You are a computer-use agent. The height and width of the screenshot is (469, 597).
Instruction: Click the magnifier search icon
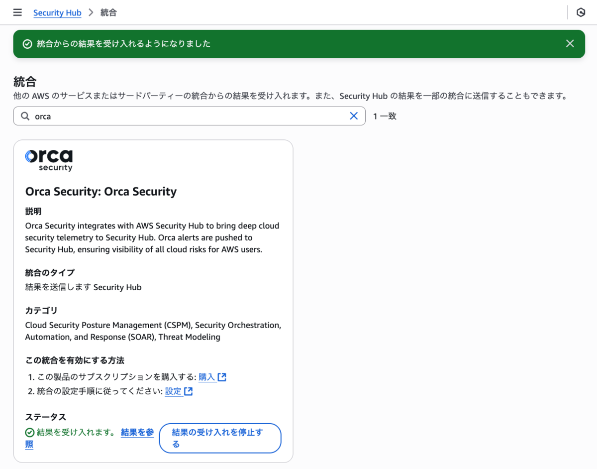(x=25, y=116)
